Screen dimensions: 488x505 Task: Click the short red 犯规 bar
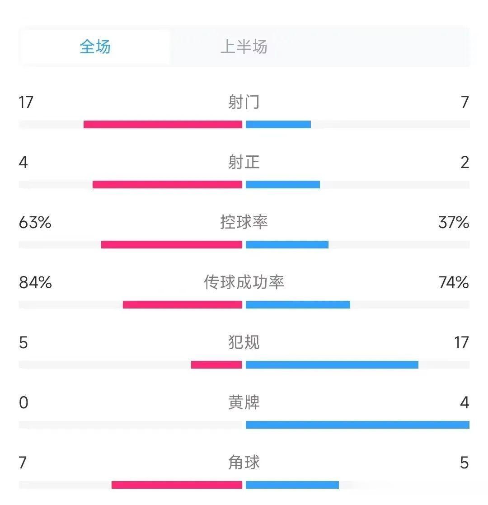pyautogui.click(x=216, y=365)
